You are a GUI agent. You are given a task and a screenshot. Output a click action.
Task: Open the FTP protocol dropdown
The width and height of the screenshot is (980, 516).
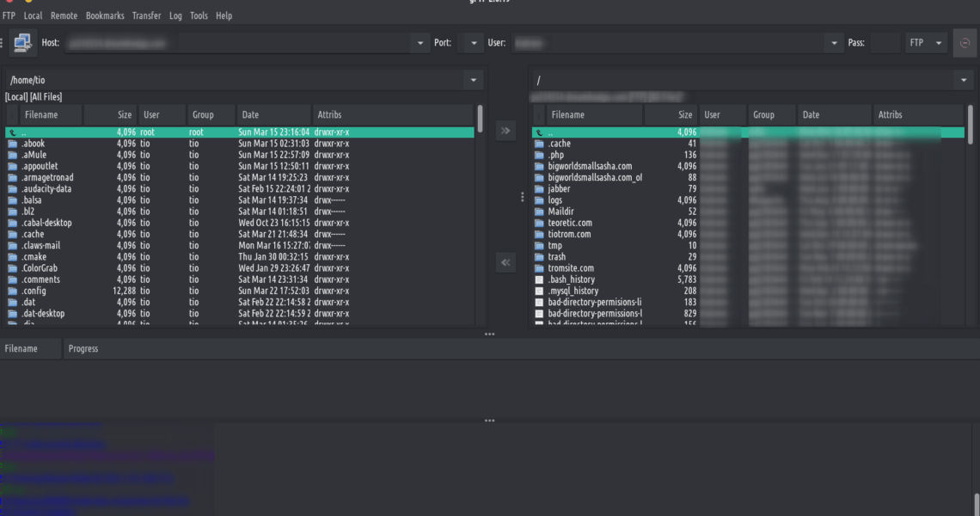[927, 43]
